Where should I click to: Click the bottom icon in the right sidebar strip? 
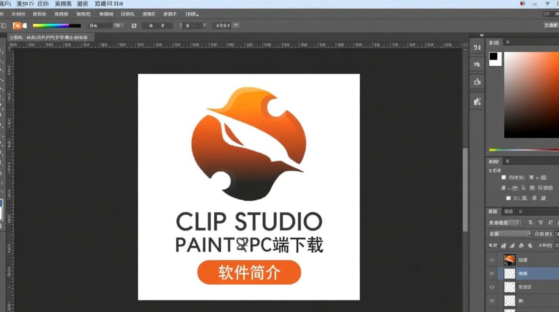pos(477,100)
